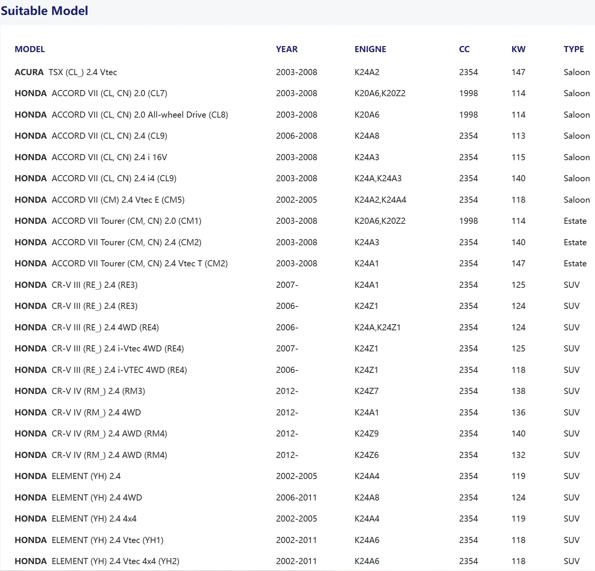Select the 'ACCORD VII 2.0 All-wheel Drive (CL8)' model

[x=121, y=115]
